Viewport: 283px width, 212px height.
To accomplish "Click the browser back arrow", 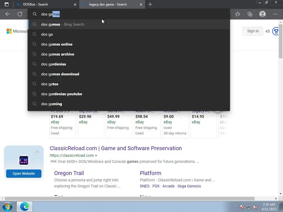I will (7, 14).
